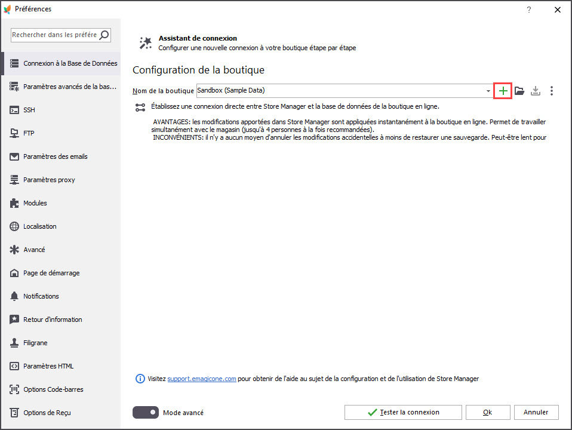This screenshot has width=572, height=430.
Task: Open Paramètres HTML
Action: [x=61, y=366]
